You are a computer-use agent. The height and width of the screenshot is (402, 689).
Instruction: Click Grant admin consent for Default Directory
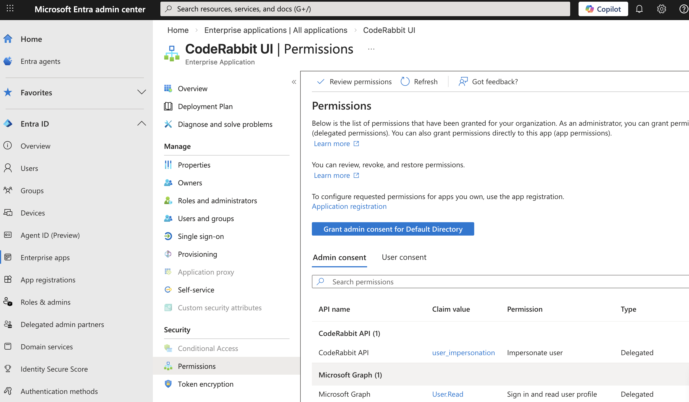pyautogui.click(x=393, y=229)
